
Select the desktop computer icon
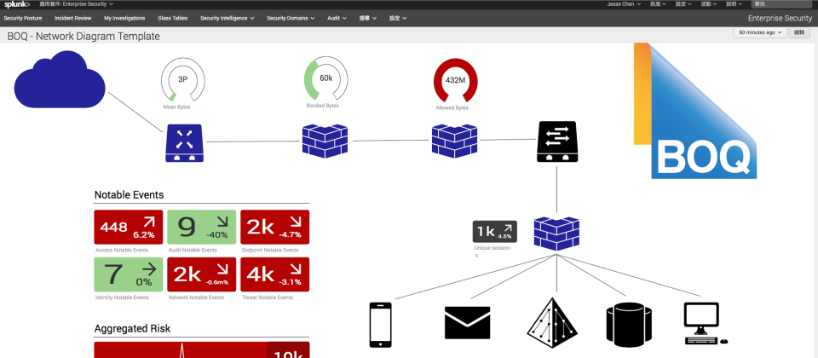(x=705, y=324)
